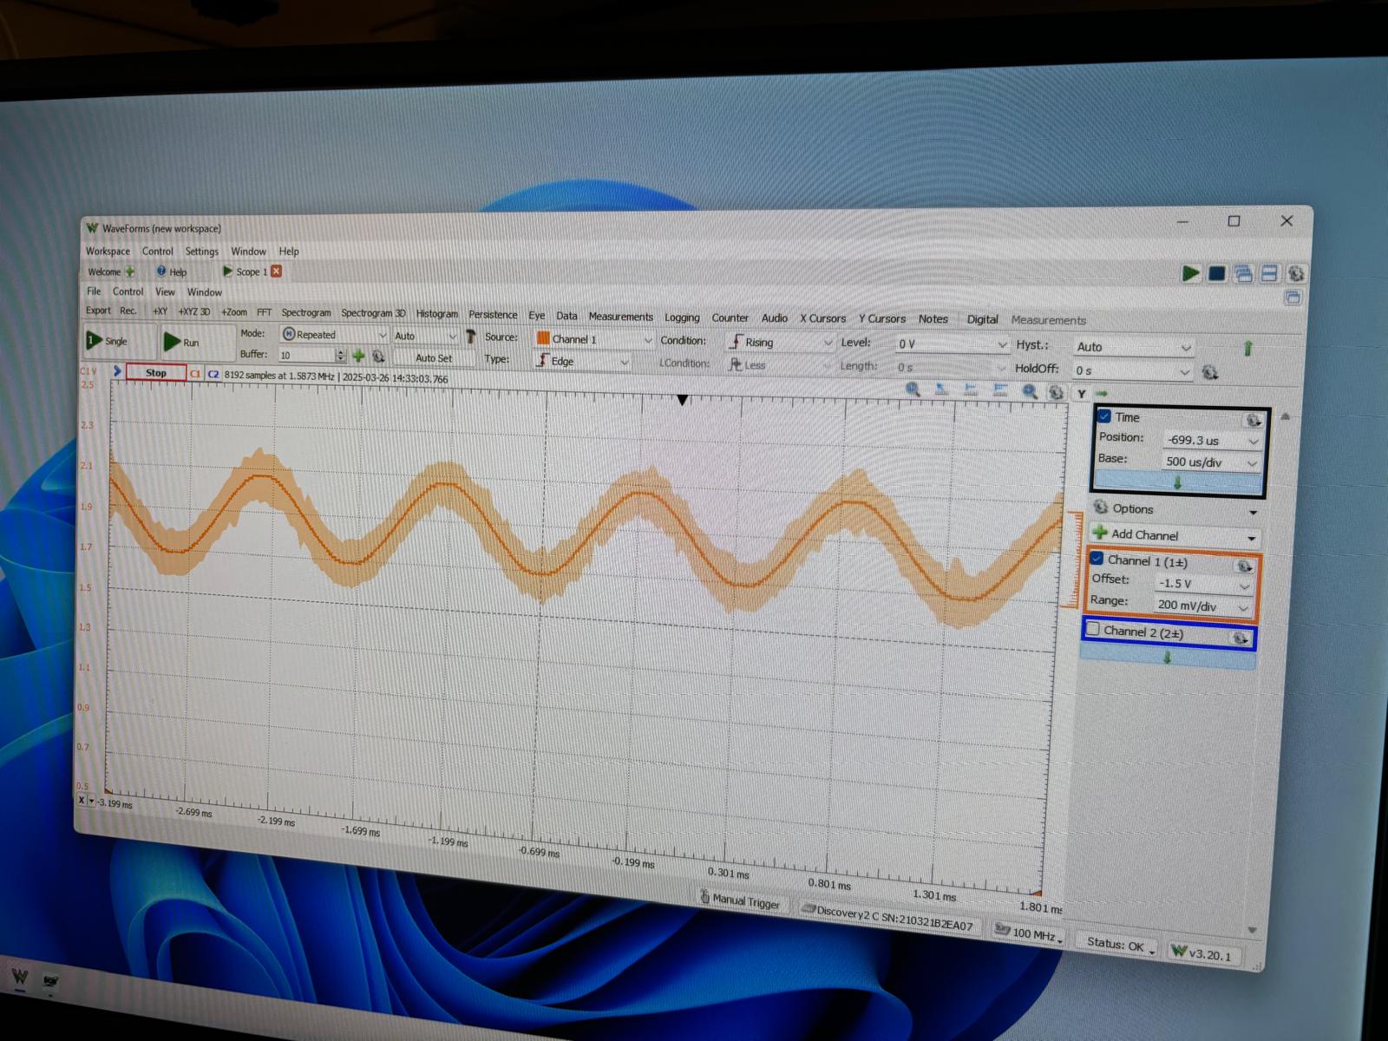Viewport: 1388px width, 1041px height.
Task: Close the Scope 1 tab
Action: click(x=277, y=272)
